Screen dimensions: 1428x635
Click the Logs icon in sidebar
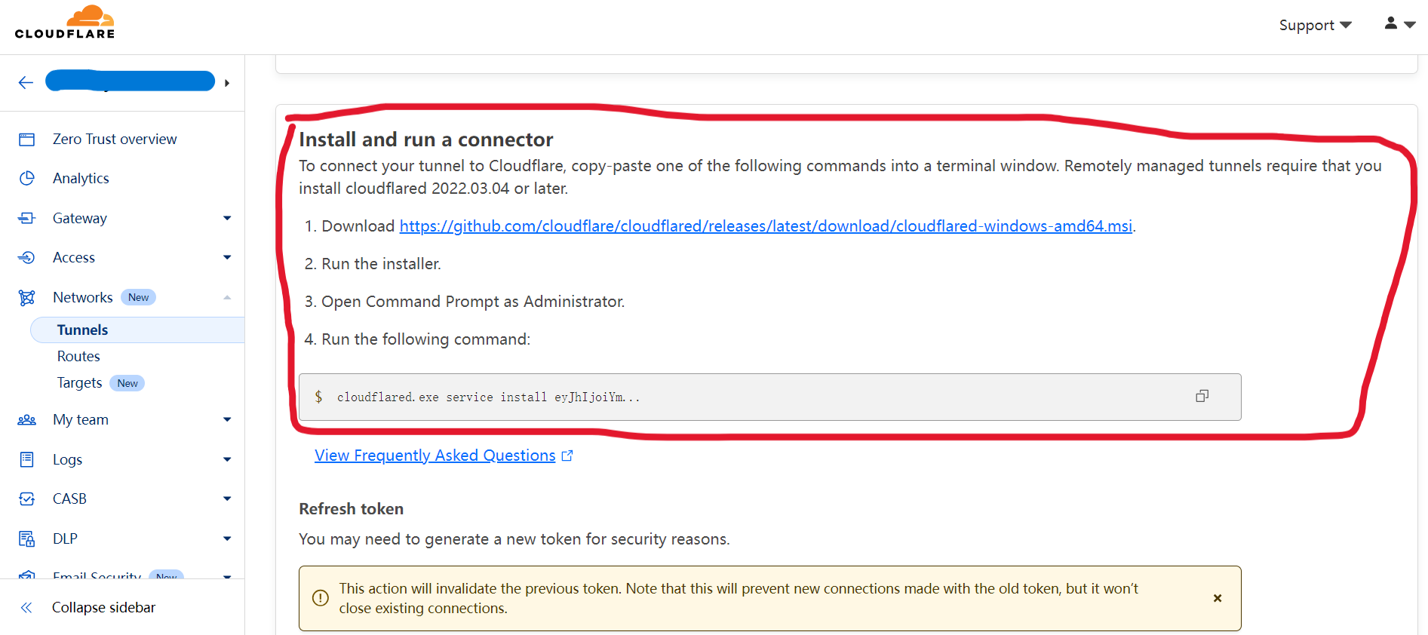pyautogui.click(x=27, y=459)
